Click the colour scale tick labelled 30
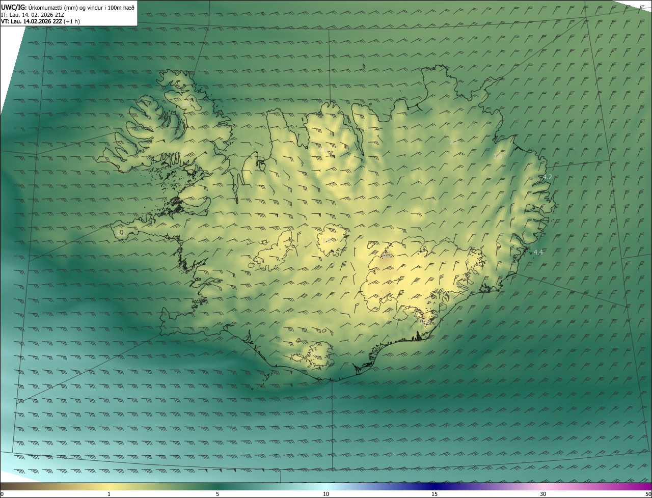652x498 pixels. pos(543,494)
